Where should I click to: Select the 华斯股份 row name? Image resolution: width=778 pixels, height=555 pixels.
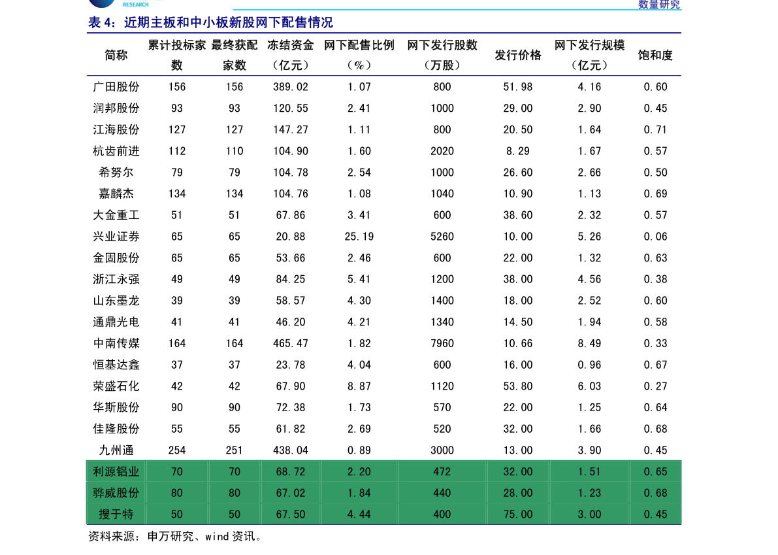[x=116, y=407]
